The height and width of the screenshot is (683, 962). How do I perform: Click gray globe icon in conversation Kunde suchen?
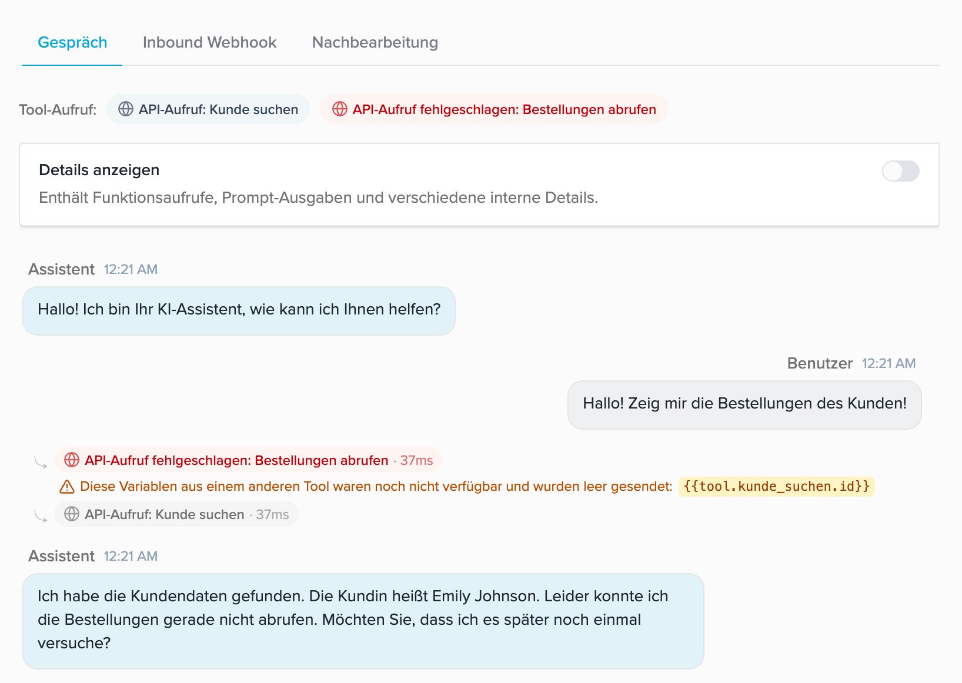pyautogui.click(x=72, y=514)
